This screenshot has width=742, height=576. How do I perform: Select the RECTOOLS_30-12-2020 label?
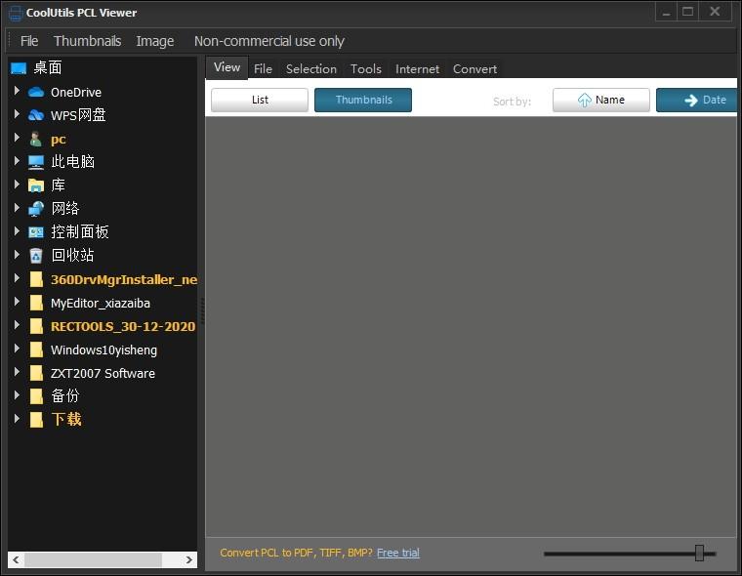tap(123, 327)
